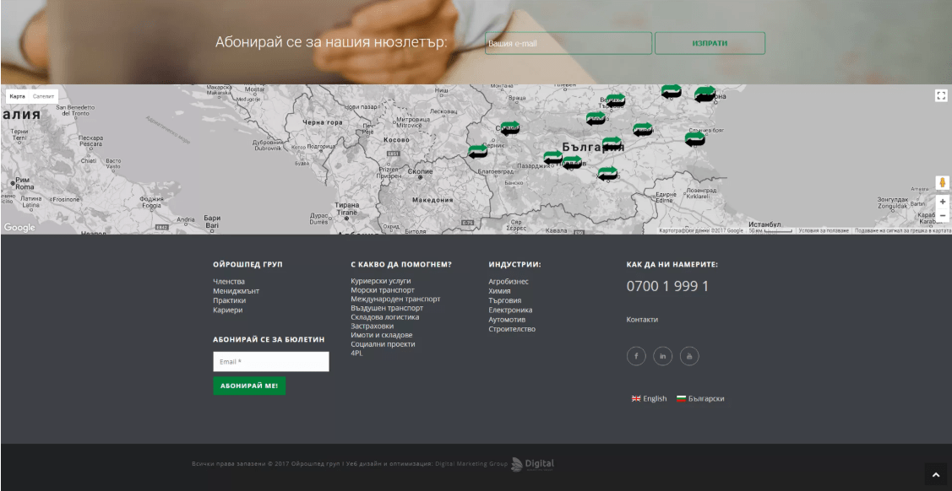This screenshot has width=952, height=491.
Task: Switch the map to Сателит view
Action: 44,96
